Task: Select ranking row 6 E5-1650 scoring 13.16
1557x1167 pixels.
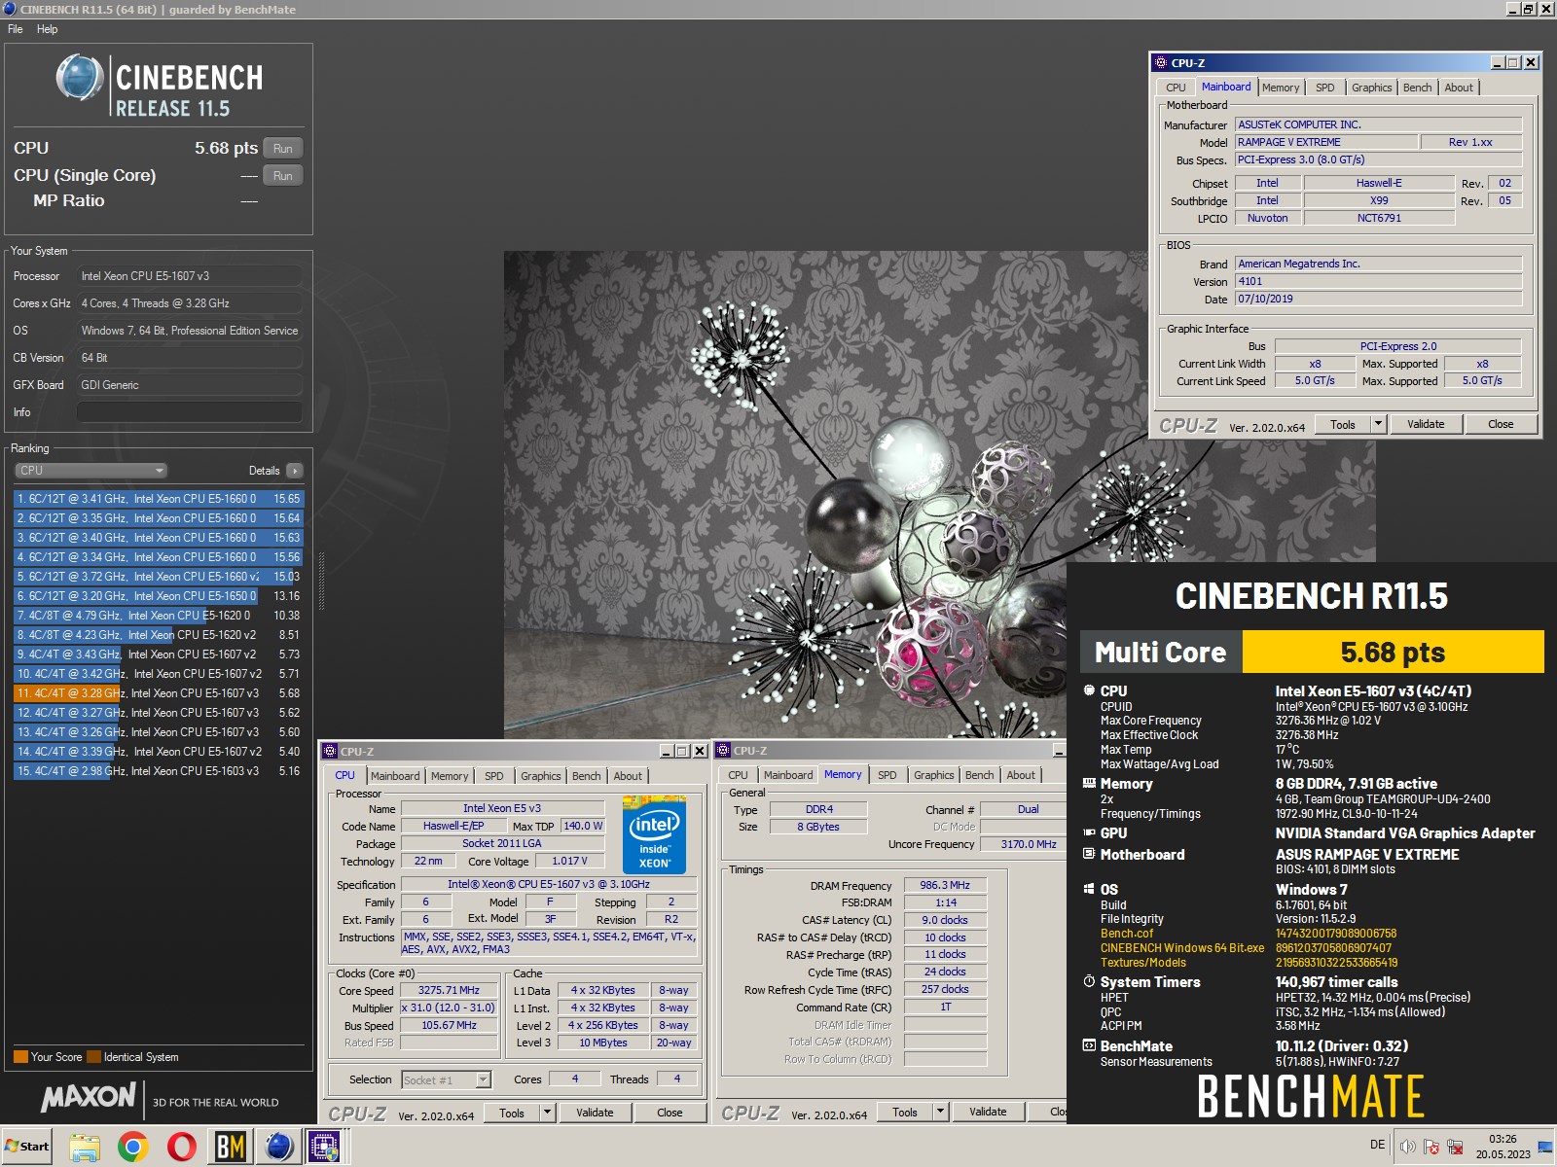Action: click(159, 596)
